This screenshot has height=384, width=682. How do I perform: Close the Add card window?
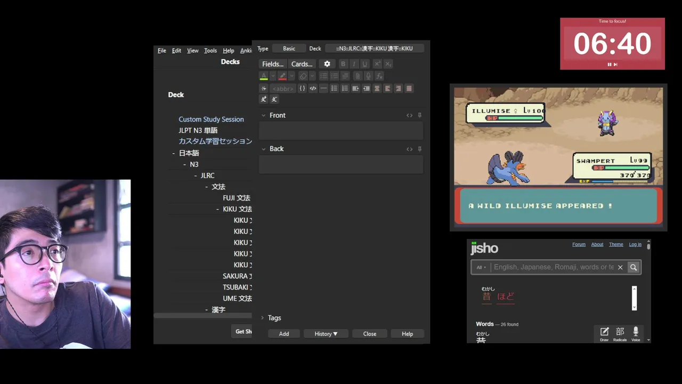point(370,334)
